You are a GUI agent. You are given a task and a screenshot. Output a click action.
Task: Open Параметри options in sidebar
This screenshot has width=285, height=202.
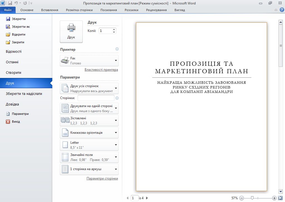point(20,114)
